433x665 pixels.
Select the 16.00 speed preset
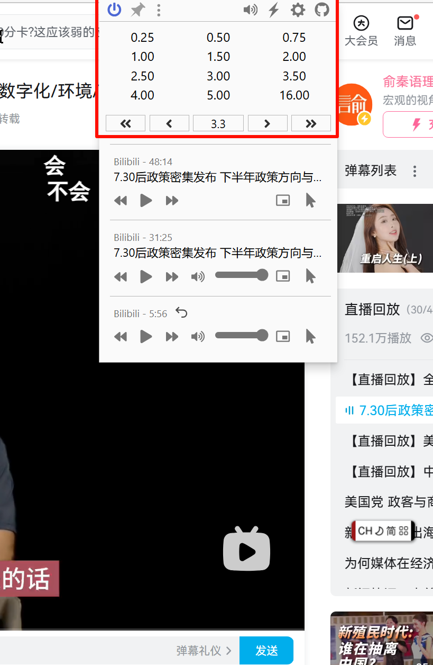pyautogui.click(x=294, y=95)
